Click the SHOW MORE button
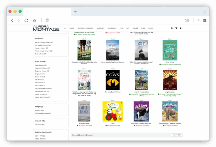Screen dimensions: 216x147 point(177,135)
